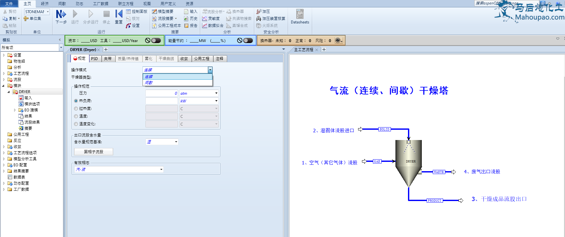The width and height of the screenshot is (565, 237).
Task: Close the DRYER (Dryer) tab
Action: (98, 50)
